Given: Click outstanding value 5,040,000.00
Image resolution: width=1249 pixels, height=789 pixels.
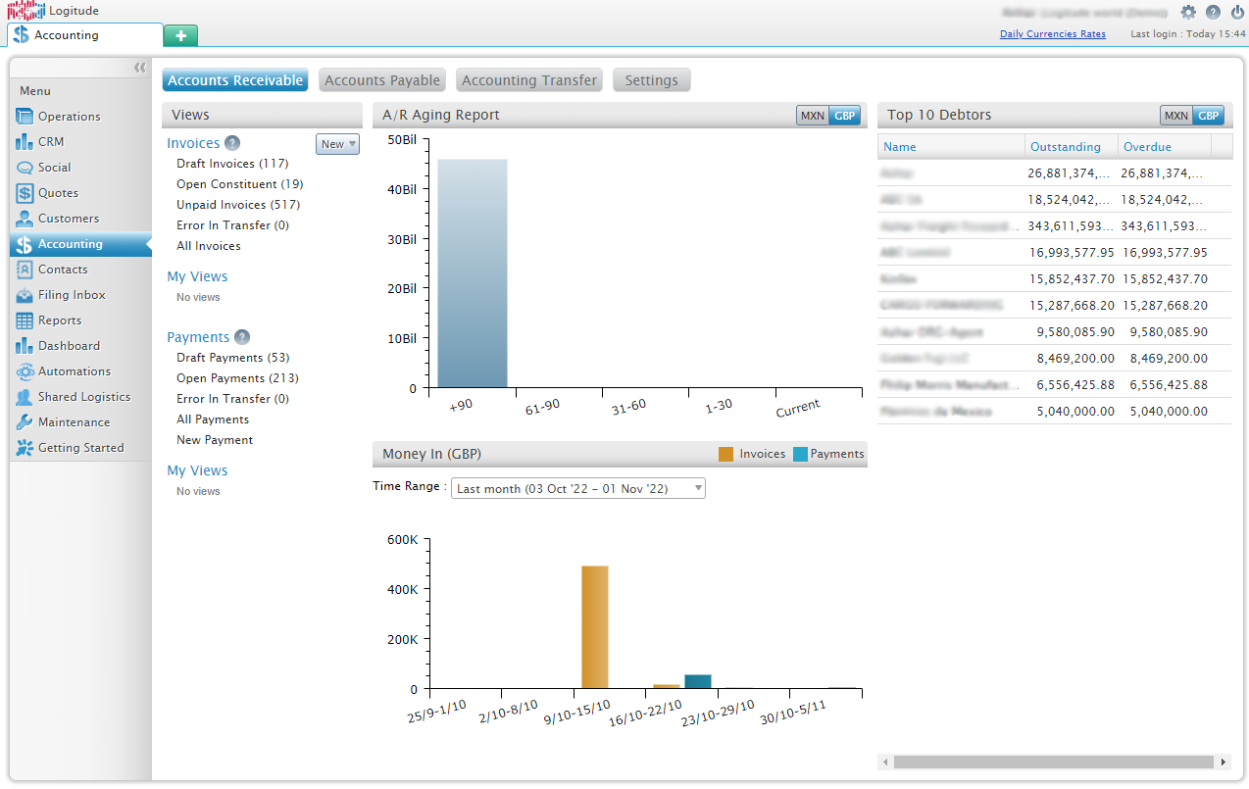Looking at the screenshot, I should tap(1075, 412).
